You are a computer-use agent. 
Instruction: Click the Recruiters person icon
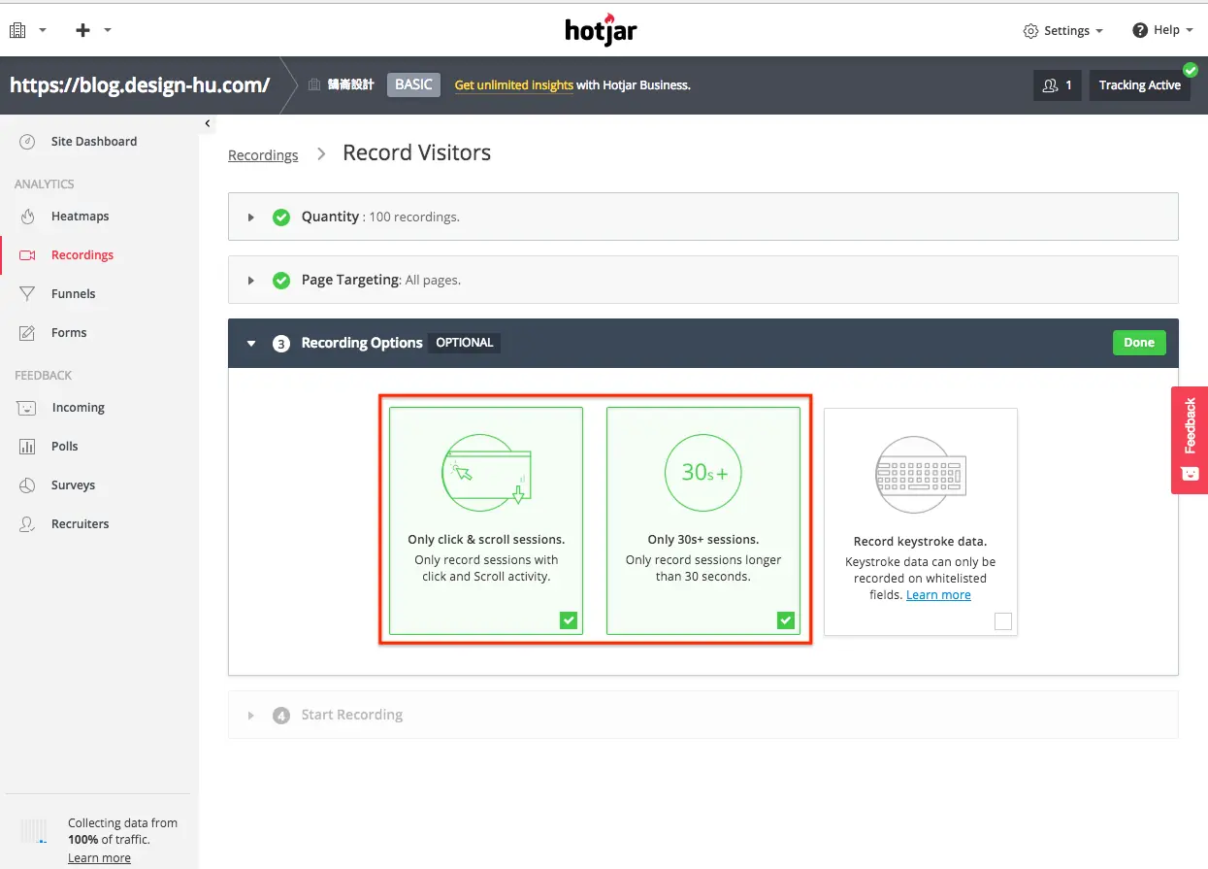pos(28,524)
